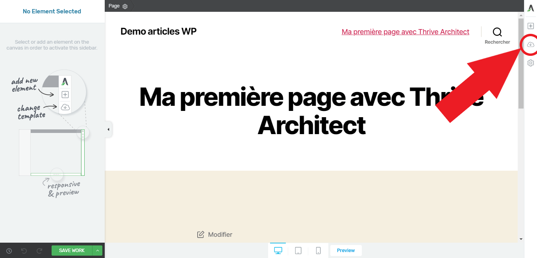Click the pencil icon next to Modifier

coord(200,234)
